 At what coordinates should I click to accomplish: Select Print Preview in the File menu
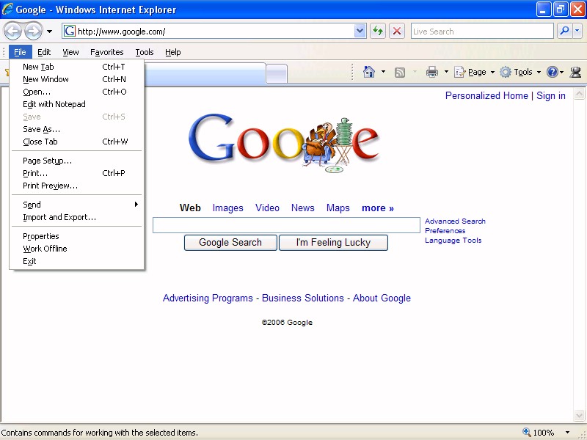click(x=50, y=186)
